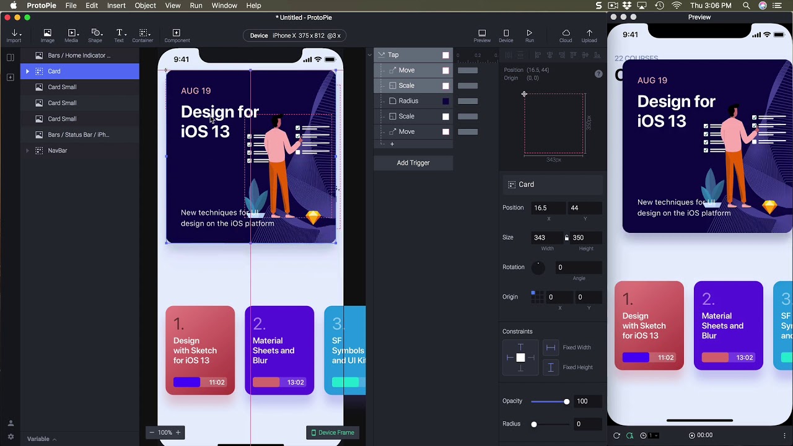Open Spotlight search in the menu bar
793x446 pixels.
[746, 6]
